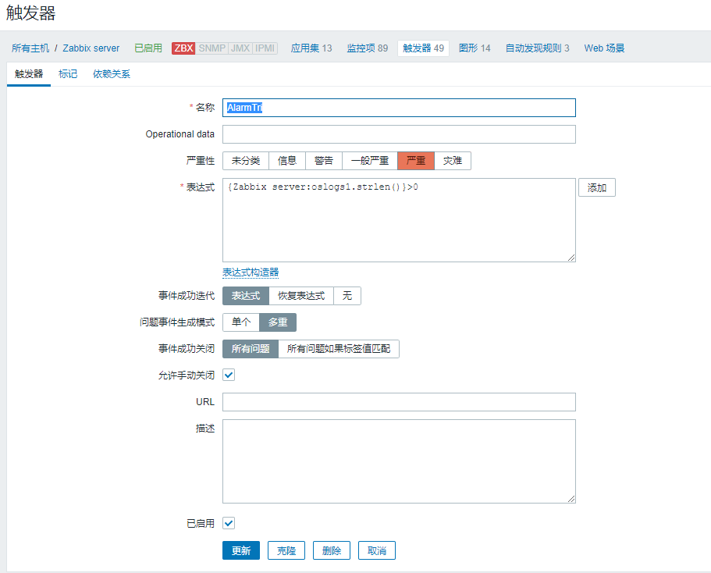
Task: Switch to the 依赖关系 tab
Action: coord(112,74)
